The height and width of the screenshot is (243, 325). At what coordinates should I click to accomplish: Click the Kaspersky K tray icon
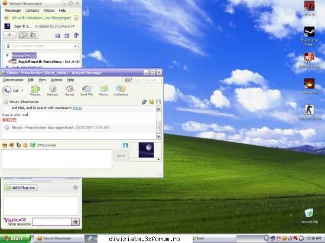[x=295, y=238]
